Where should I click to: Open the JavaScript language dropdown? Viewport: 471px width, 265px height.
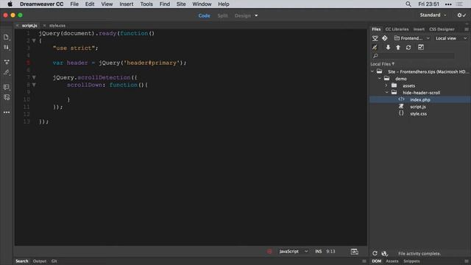[x=294, y=252]
